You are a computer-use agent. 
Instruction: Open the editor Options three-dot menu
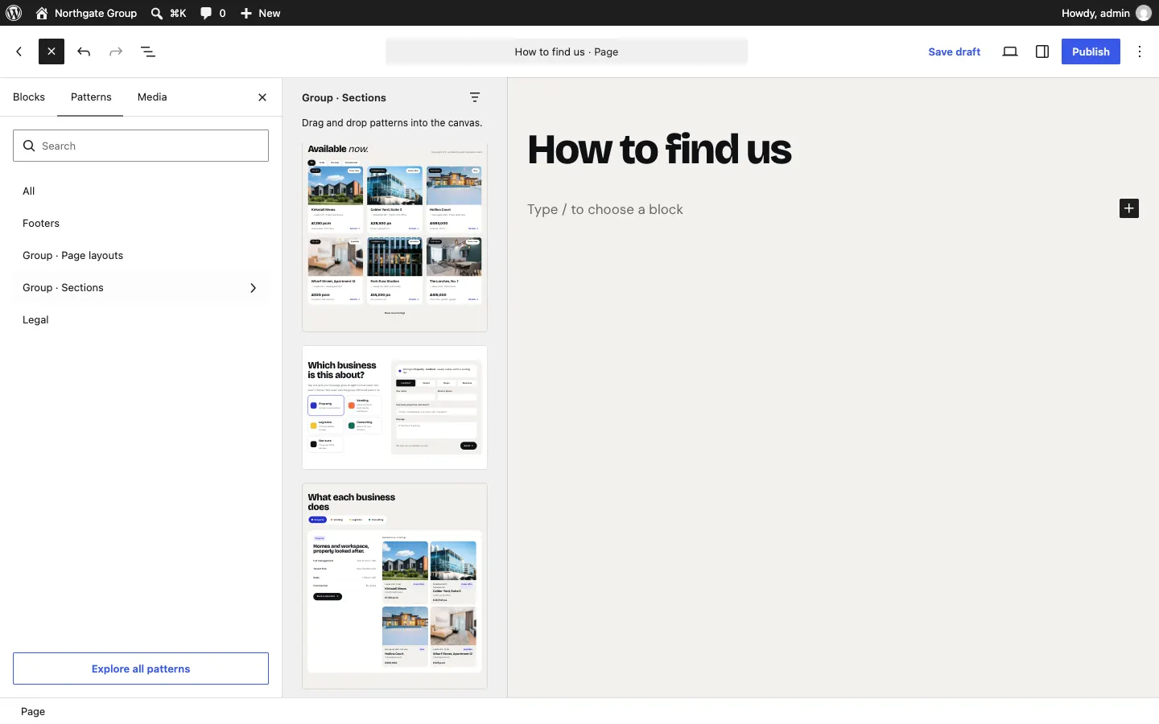point(1141,51)
